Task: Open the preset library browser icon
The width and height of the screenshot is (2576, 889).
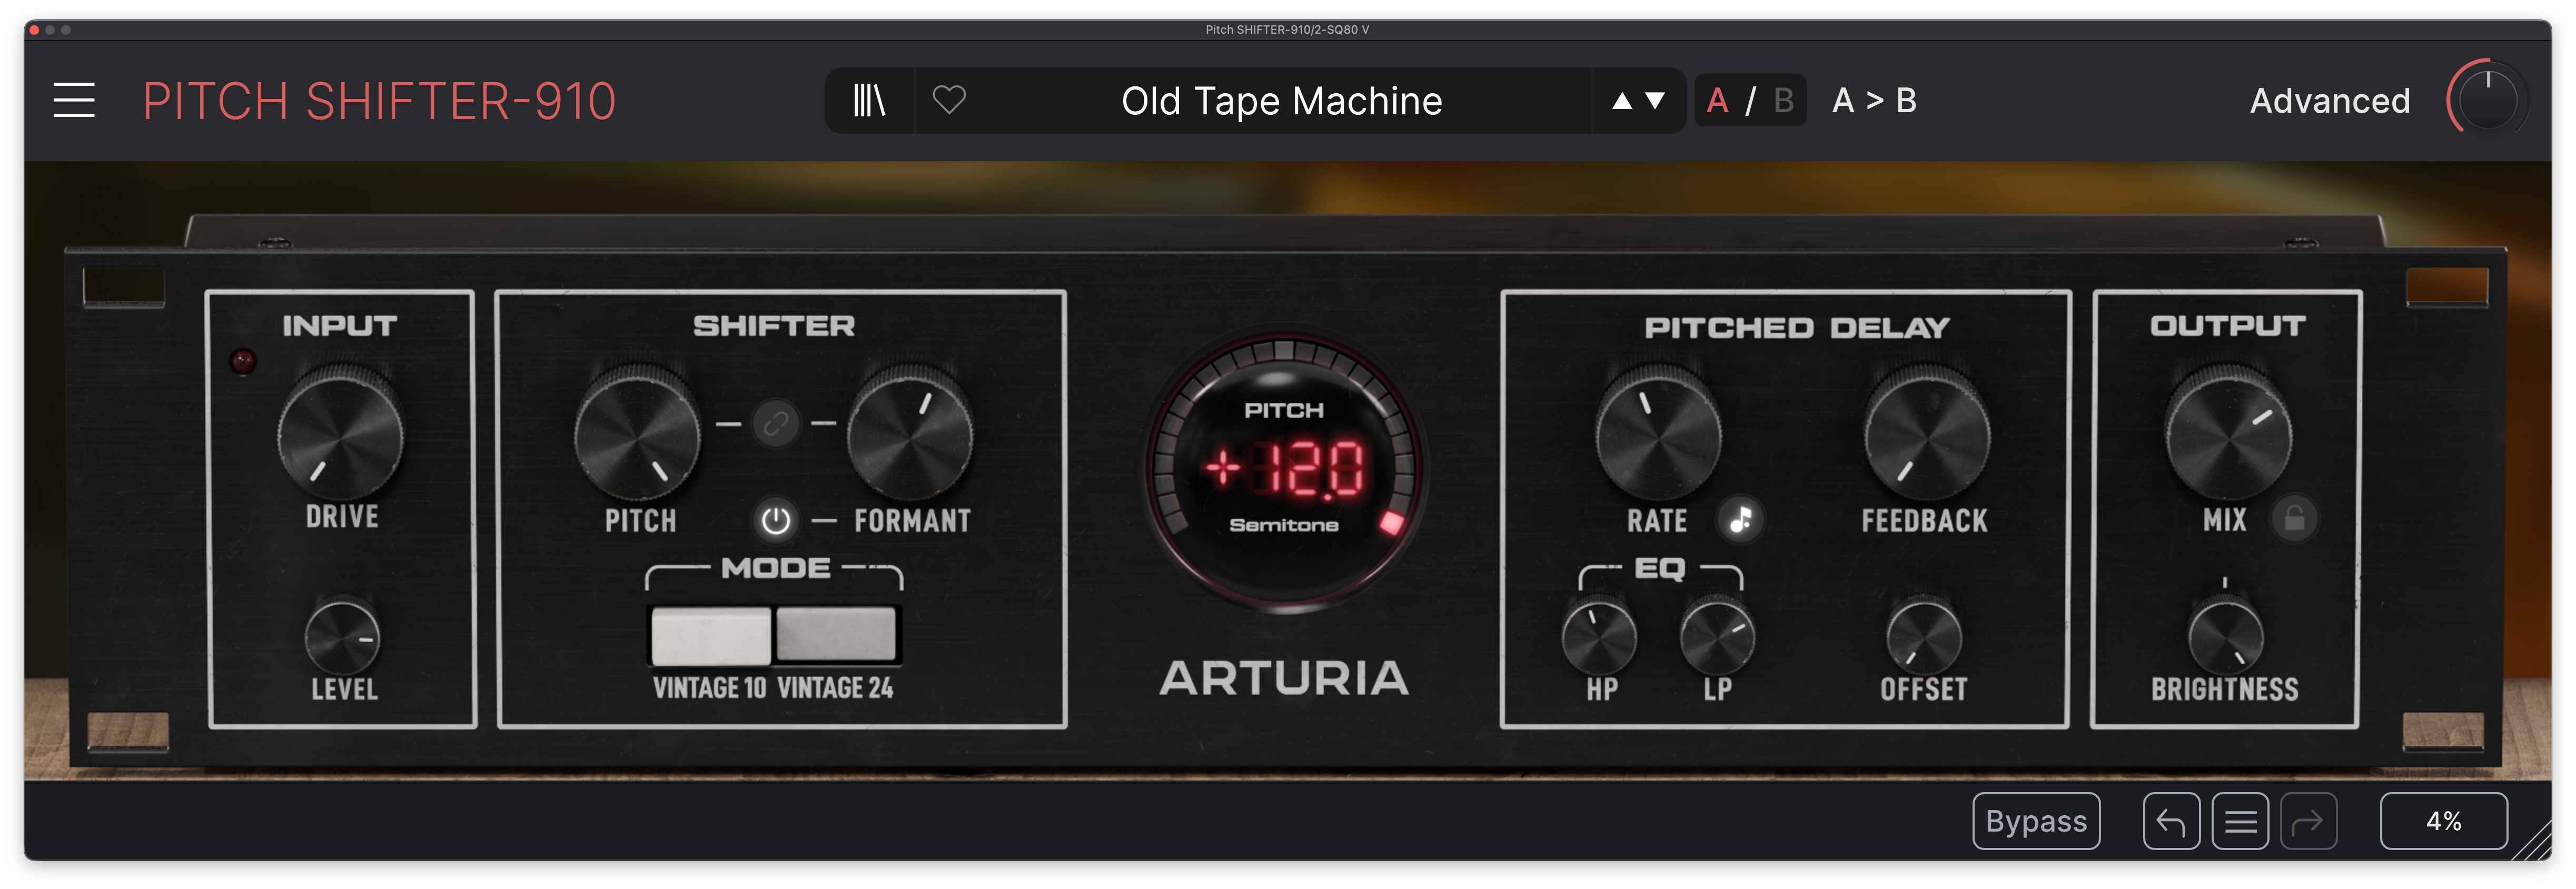Action: [869, 100]
